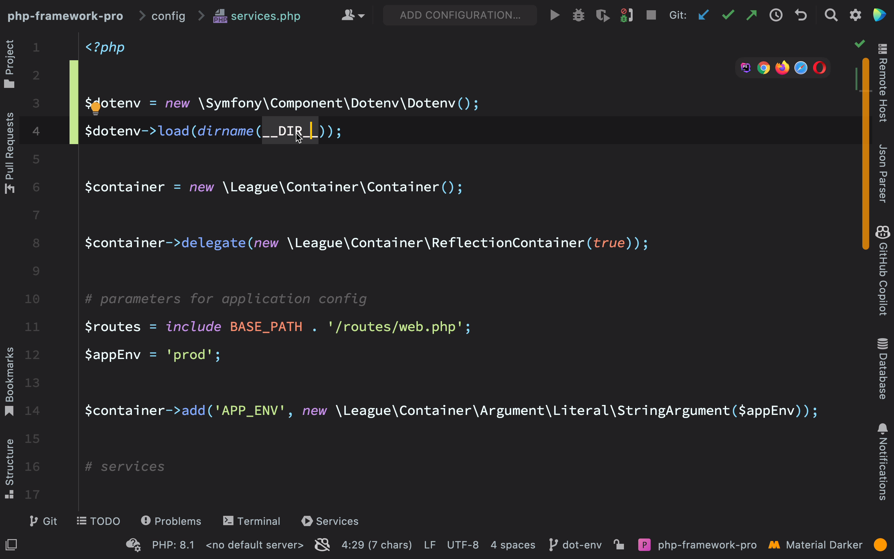Screen dimensions: 894x559
Task: Click 'APP_ENV' string on line 14
Action: click(x=250, y=410)
